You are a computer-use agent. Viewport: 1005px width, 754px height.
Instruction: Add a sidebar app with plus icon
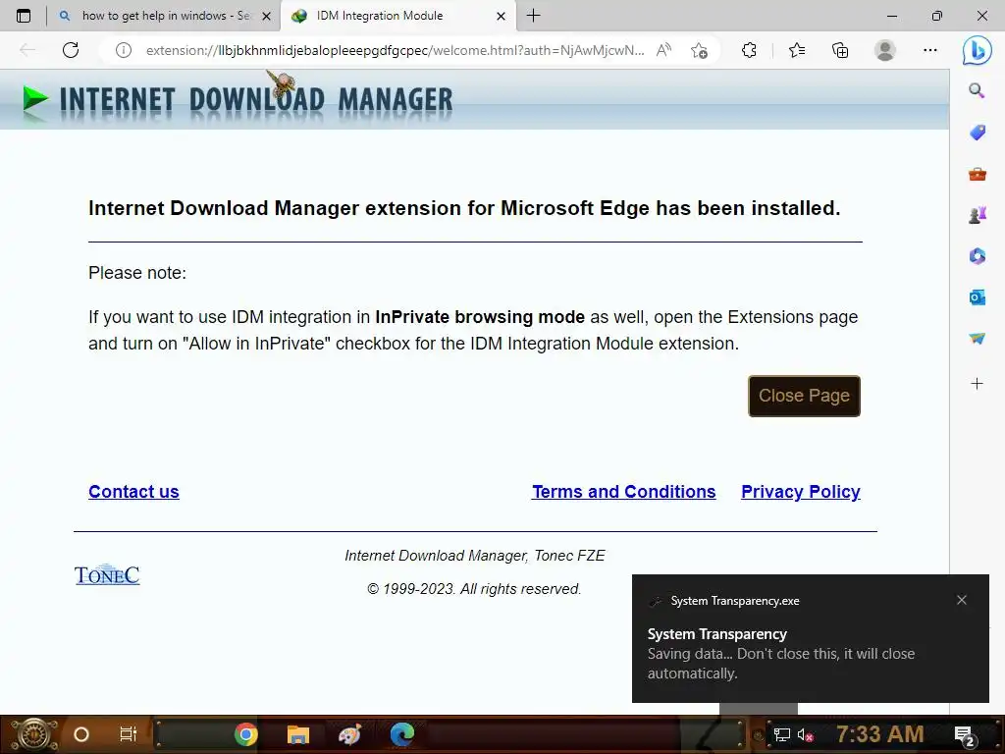(977, 384)
